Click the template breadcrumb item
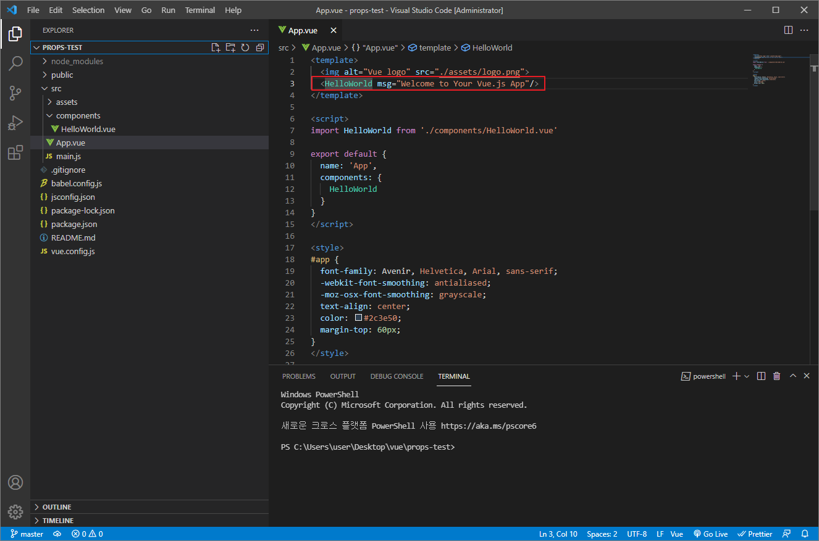This screenshot has height=541, width=819. pos(430,47)
